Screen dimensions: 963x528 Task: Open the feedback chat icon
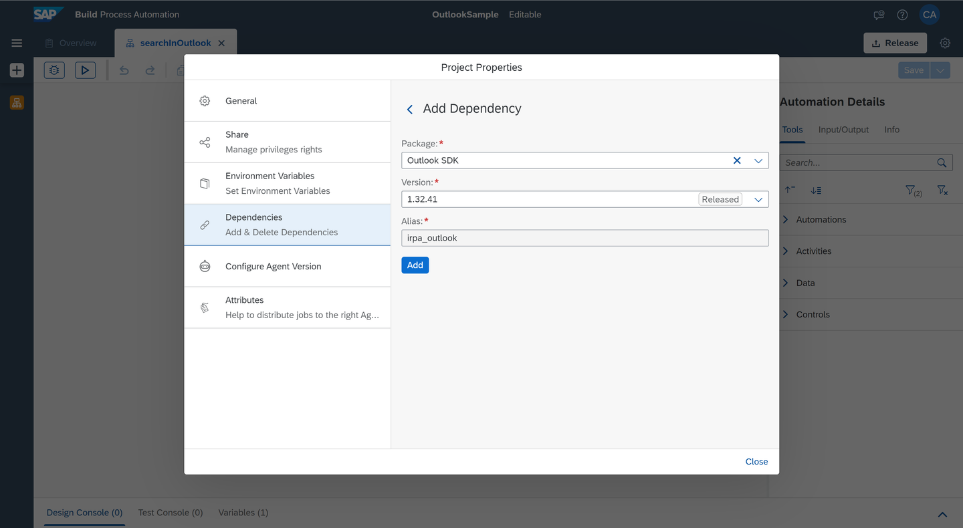point(879,15)
